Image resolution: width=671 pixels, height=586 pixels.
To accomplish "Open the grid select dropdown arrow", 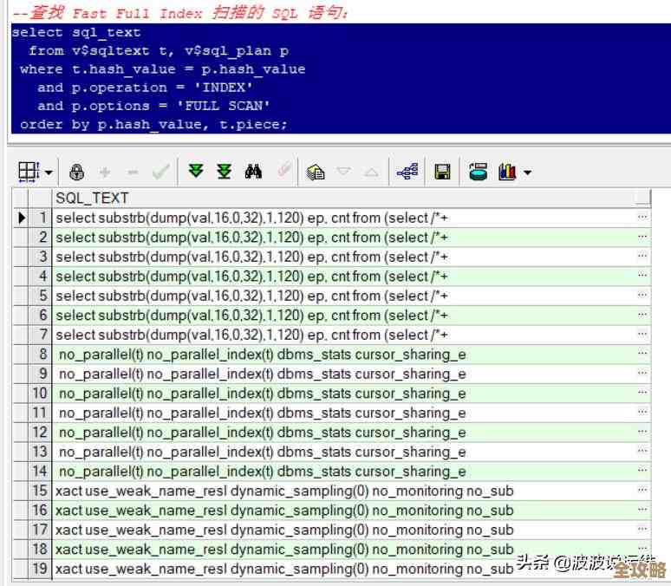I will tap(49, 173).
